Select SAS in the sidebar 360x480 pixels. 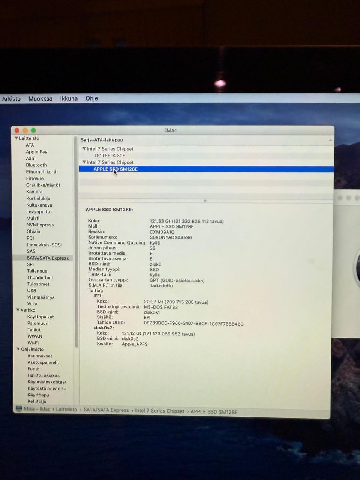click(x=31, y=251)
